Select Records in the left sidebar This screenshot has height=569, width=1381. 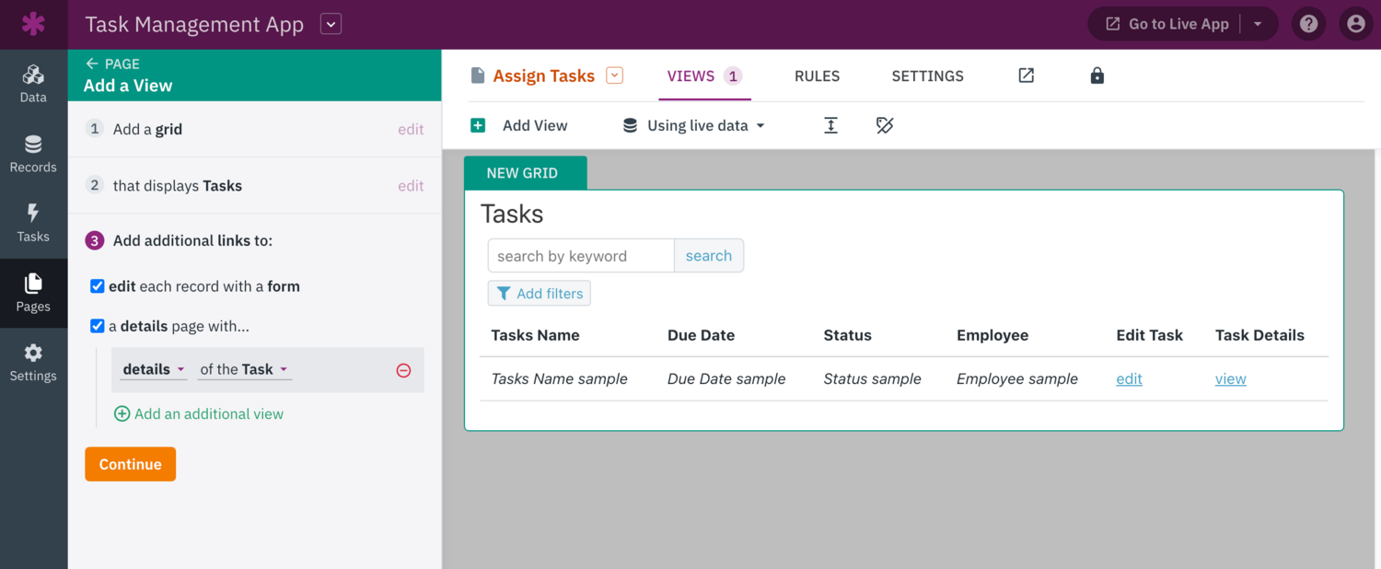(33, 153)
